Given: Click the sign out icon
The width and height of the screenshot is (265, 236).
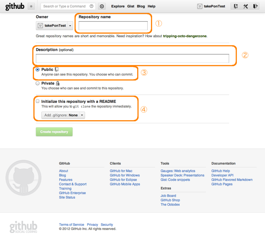Looking at the screenshot, I should pos(255,6).
